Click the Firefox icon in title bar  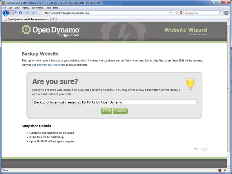pyautogui.click(x=3, y=3)
